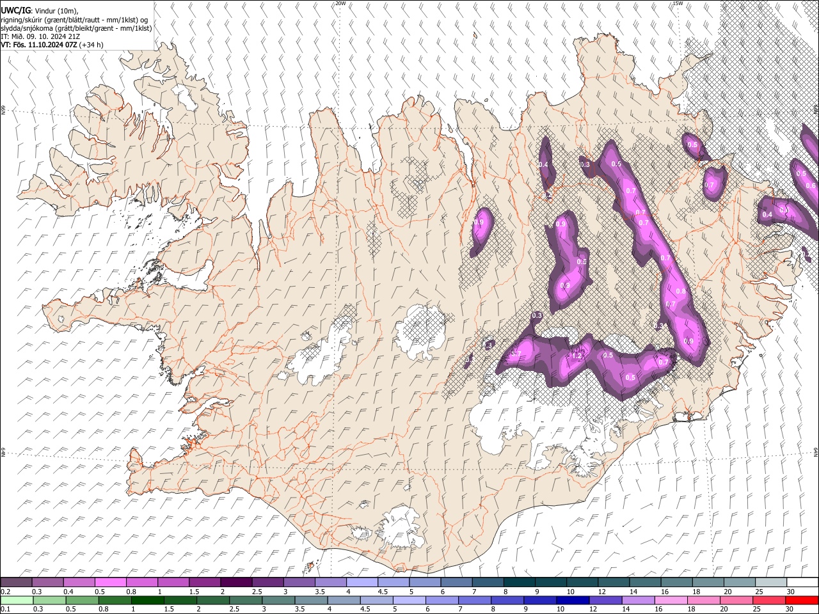Click the white 30 swatch in upper legend
Viewport: 819px width, 614px height.
(802, 582)
